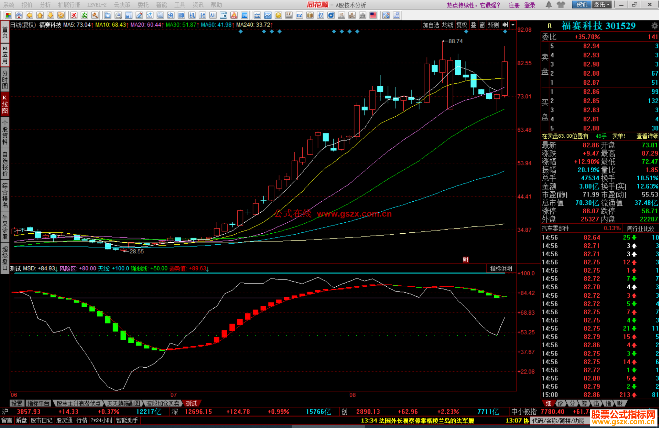This screenshot has height=428, width=659.
Task: Click the green 卖 (sell) toolbar icon
Action: click(85, 16)
